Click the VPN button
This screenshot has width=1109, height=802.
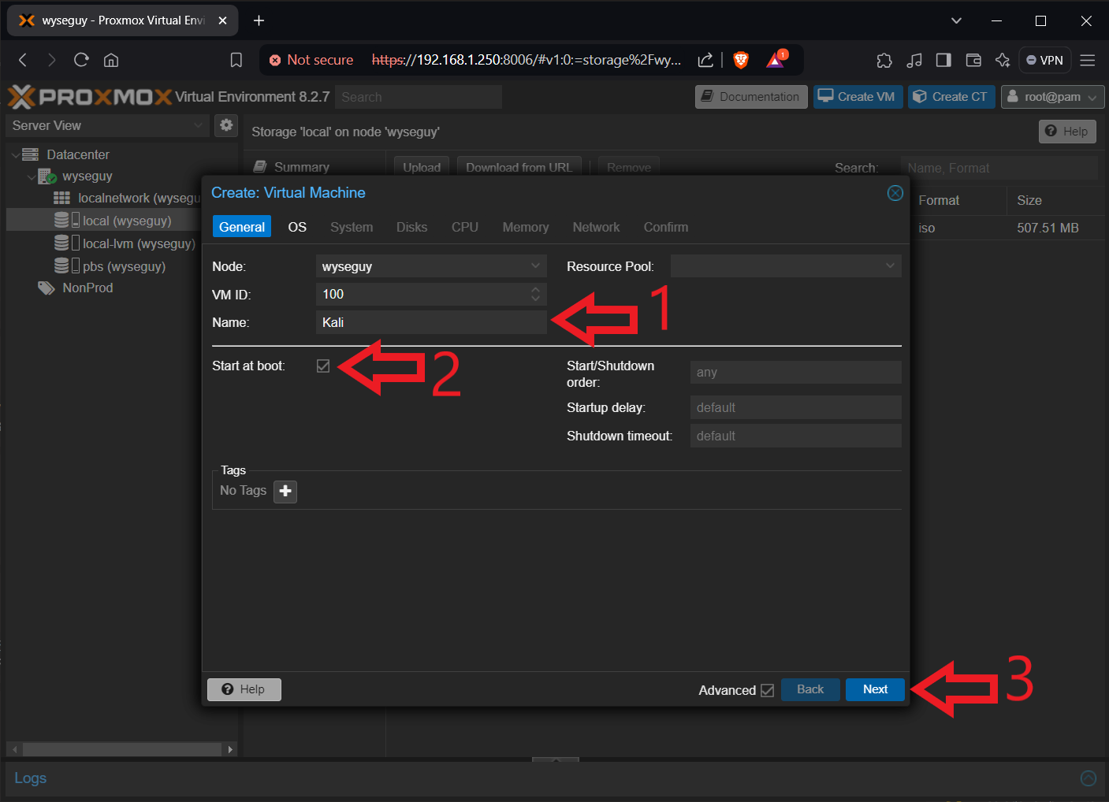(x=1044, y=60)
